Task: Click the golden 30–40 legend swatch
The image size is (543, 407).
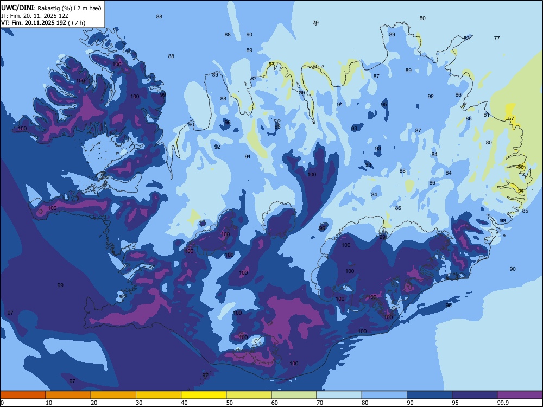Action: pos(159,395)
